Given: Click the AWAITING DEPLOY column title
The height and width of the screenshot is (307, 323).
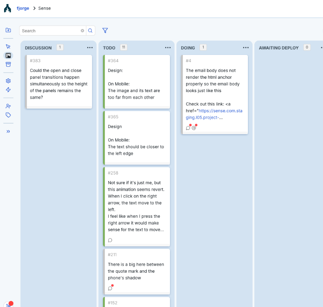Looking at the screenshot, I should coord(279,48).
